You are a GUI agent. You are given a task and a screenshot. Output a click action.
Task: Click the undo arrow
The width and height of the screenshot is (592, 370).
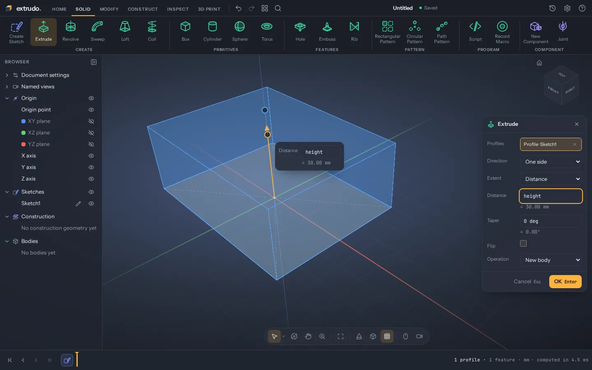pos(238,8)
